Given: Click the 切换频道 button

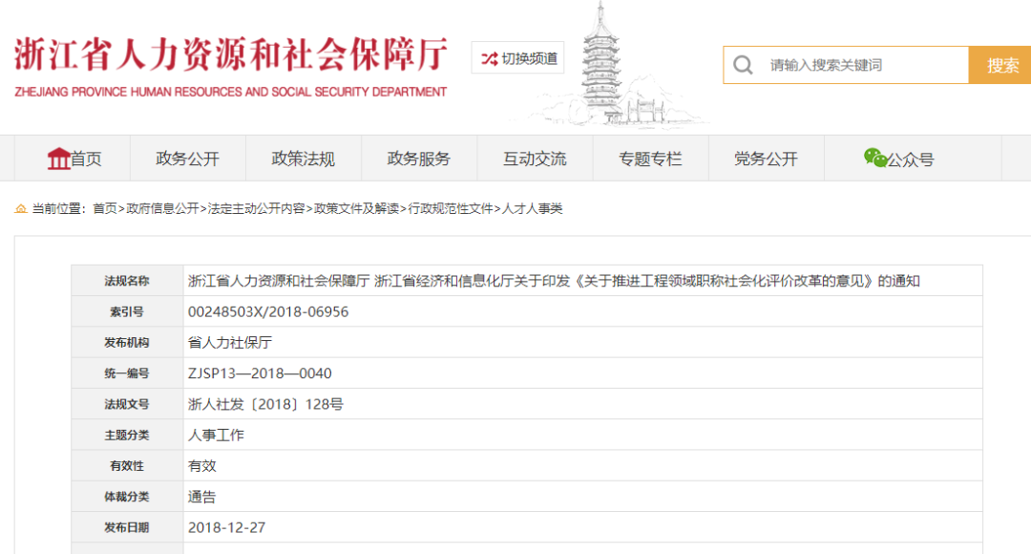Looking at the screenshot, I should coord(517,58).
